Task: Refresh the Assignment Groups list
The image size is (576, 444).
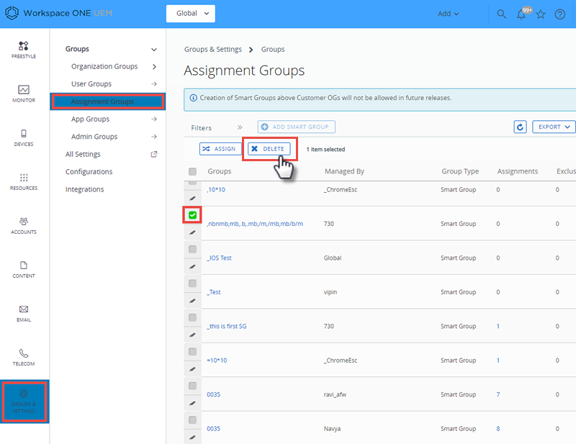Action: 520,127
